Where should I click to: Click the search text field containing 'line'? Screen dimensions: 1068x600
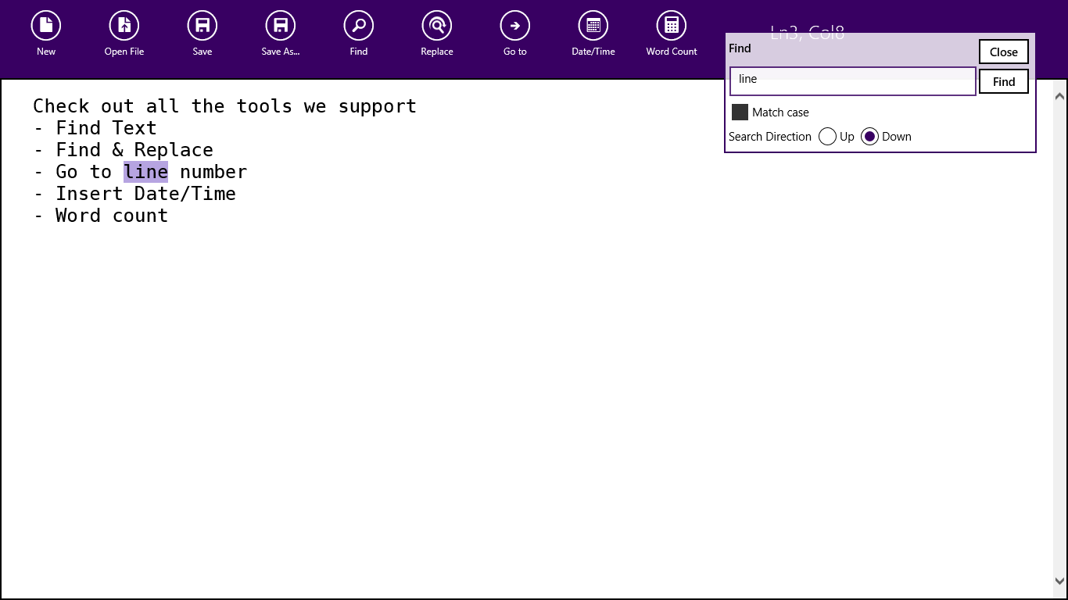(x=852, y=81)
